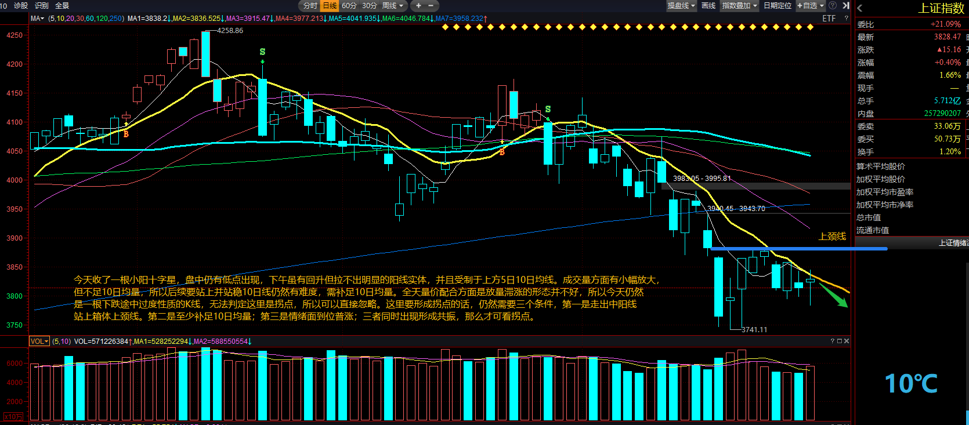
Task: Zoom in chart with plus icon
Action: (x=418, y=5)
